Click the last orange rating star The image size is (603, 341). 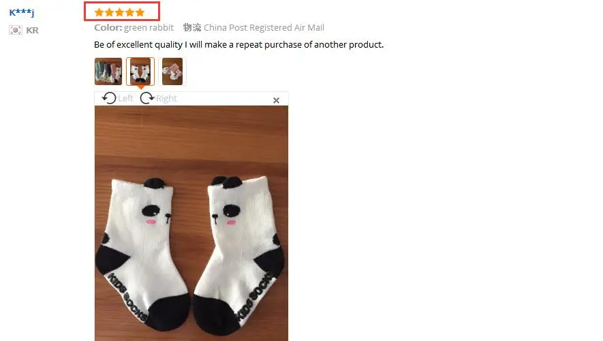140,12
